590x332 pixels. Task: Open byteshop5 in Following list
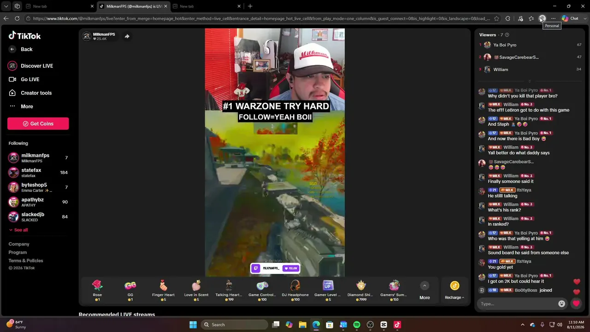click(38, 187)
